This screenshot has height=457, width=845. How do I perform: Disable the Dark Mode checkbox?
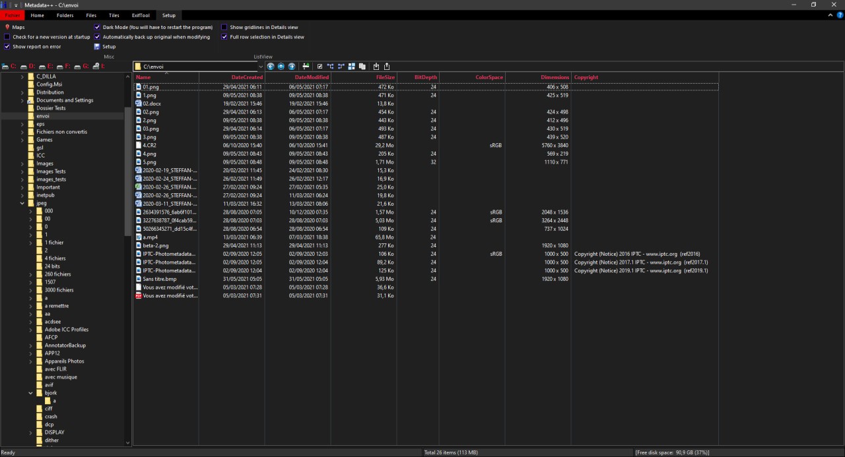97,27
